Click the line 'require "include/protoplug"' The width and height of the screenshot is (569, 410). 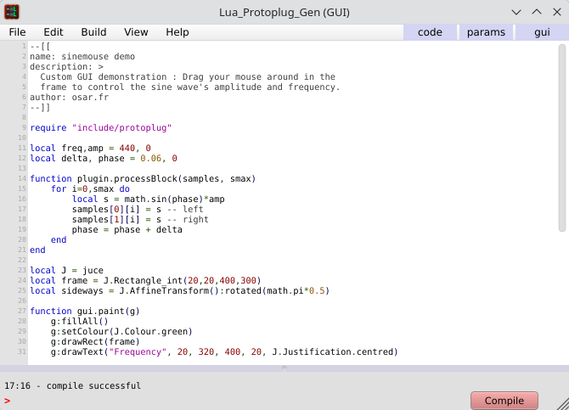pyautogui.click(x=100, y=127)
